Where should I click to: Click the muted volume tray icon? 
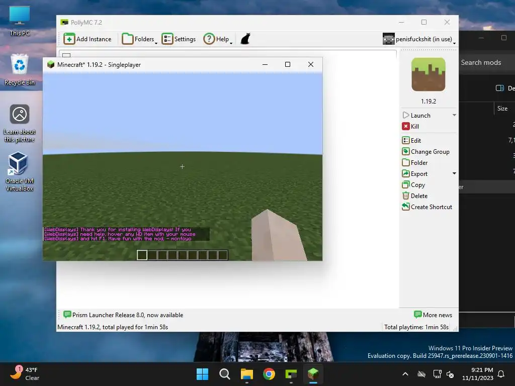click(x=450, y=374)
